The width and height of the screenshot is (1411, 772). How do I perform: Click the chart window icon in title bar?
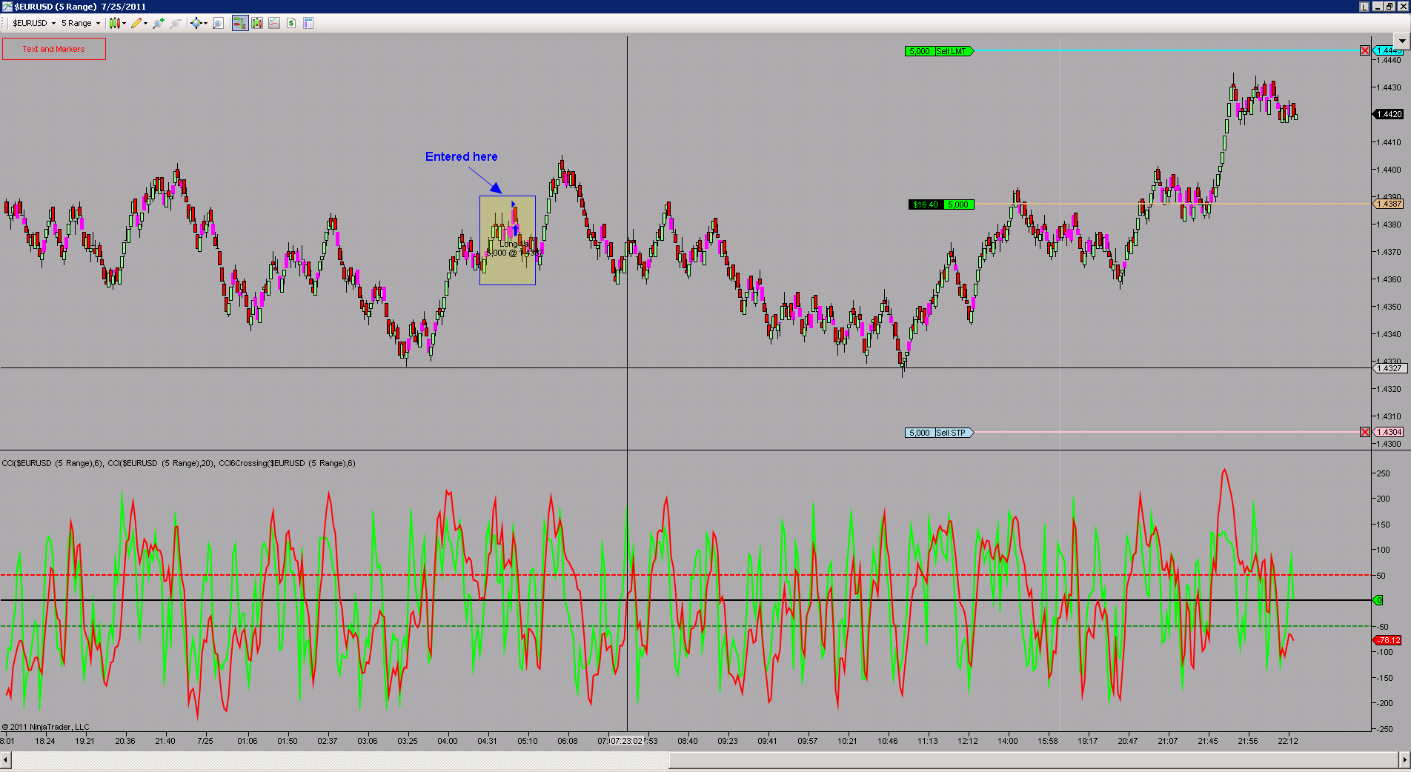click(x=7, y=7)
